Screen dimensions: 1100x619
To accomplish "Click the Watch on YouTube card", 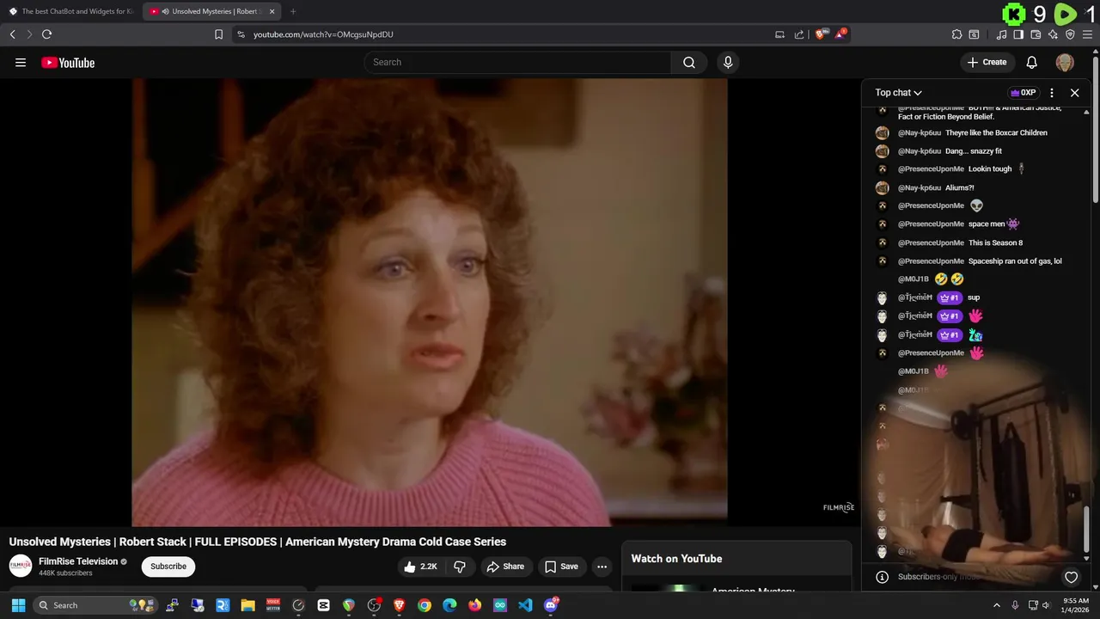I will click(x=736, y=567).
